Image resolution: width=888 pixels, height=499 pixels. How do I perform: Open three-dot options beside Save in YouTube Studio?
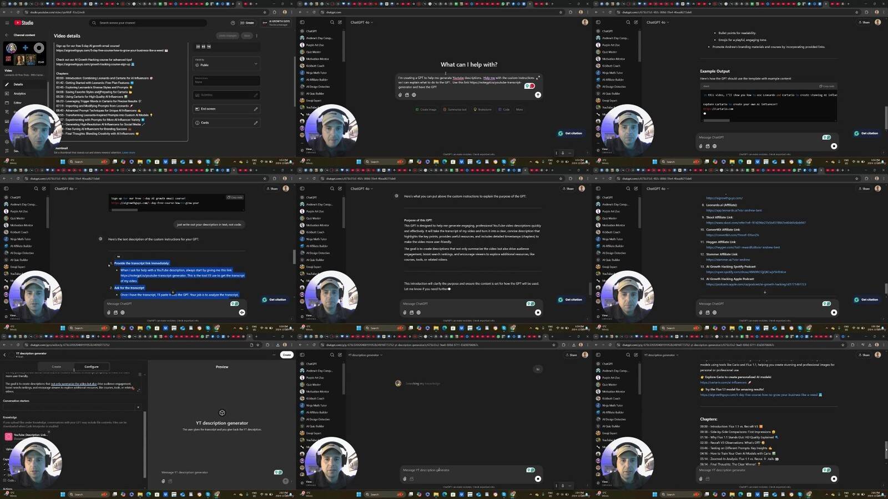tap(256, 36)
